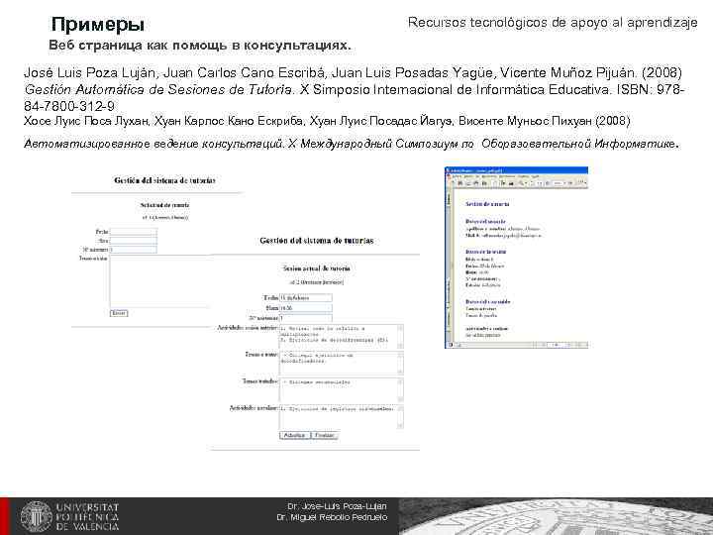Click the Actividades sesión anterior textarea scrollbar
Image resolution: width=713 pixels, height=535 pixels.
click(x=400, y=336)
